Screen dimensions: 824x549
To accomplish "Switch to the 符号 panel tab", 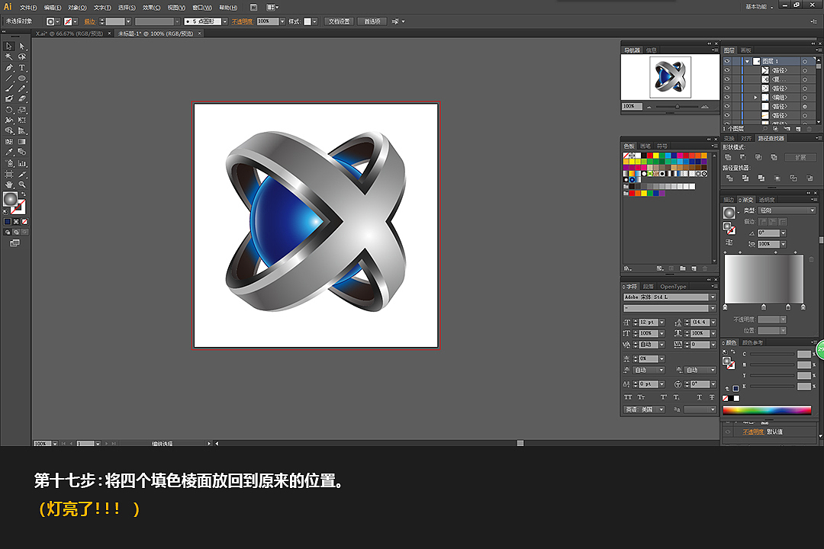I will [x=662, y=146].
